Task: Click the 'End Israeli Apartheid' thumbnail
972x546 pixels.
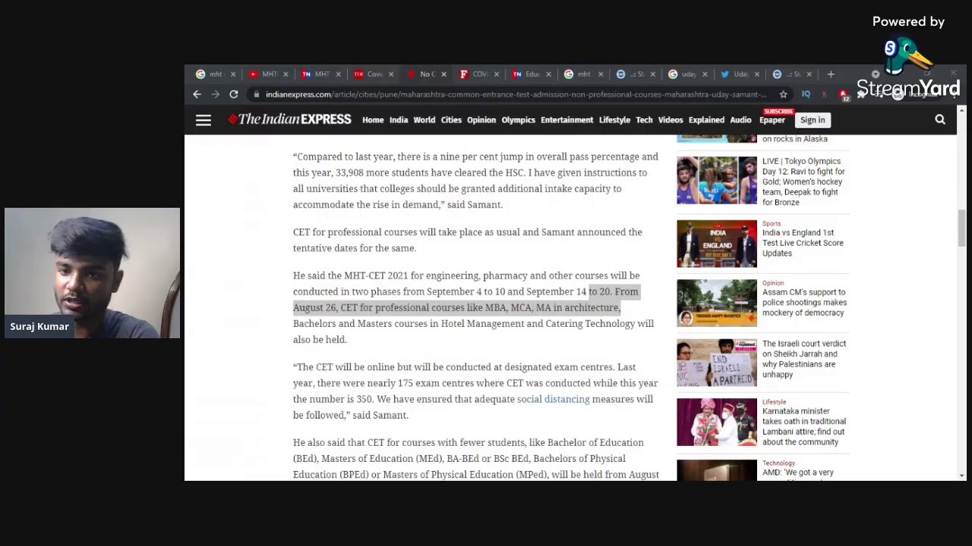Action: coord(717,362)
